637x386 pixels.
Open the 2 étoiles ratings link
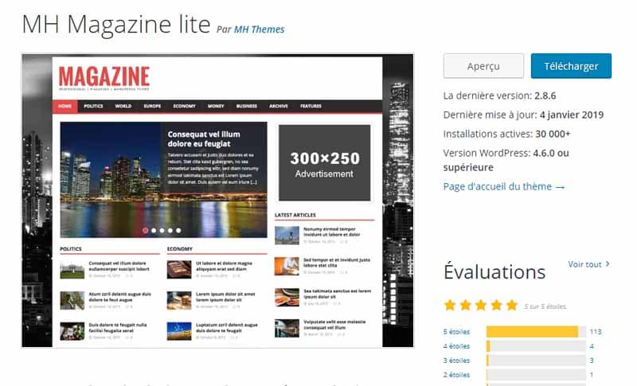456,374
